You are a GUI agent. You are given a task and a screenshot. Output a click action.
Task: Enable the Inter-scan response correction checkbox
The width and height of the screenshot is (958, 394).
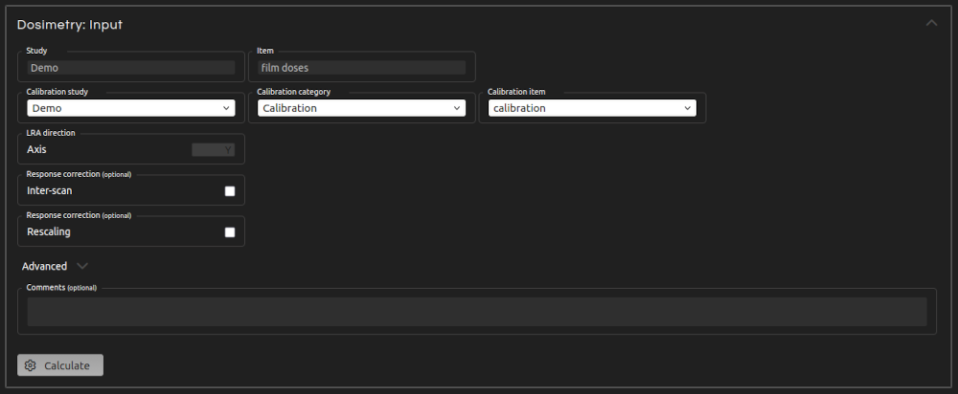(230, 191)
